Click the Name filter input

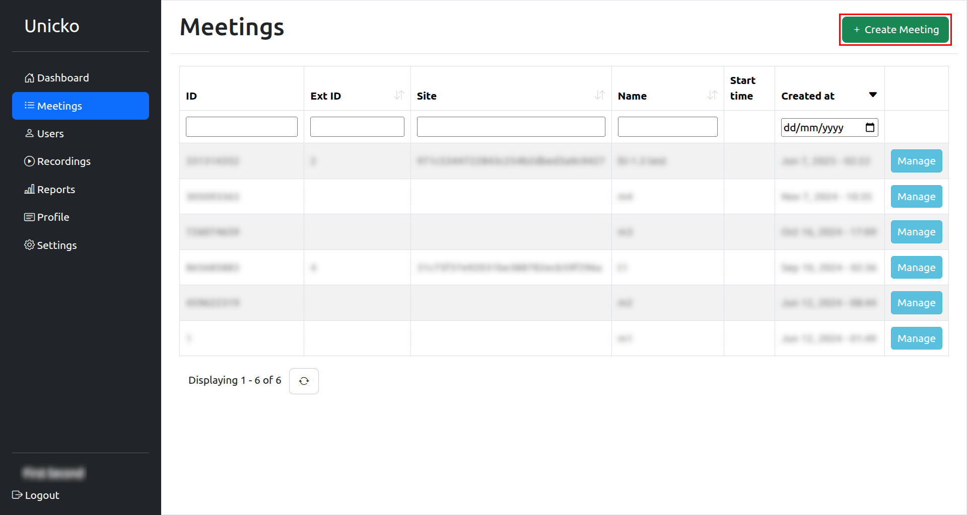(667, 127)
